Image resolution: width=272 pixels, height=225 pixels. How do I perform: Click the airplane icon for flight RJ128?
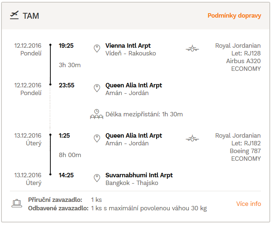coord(192,48)
